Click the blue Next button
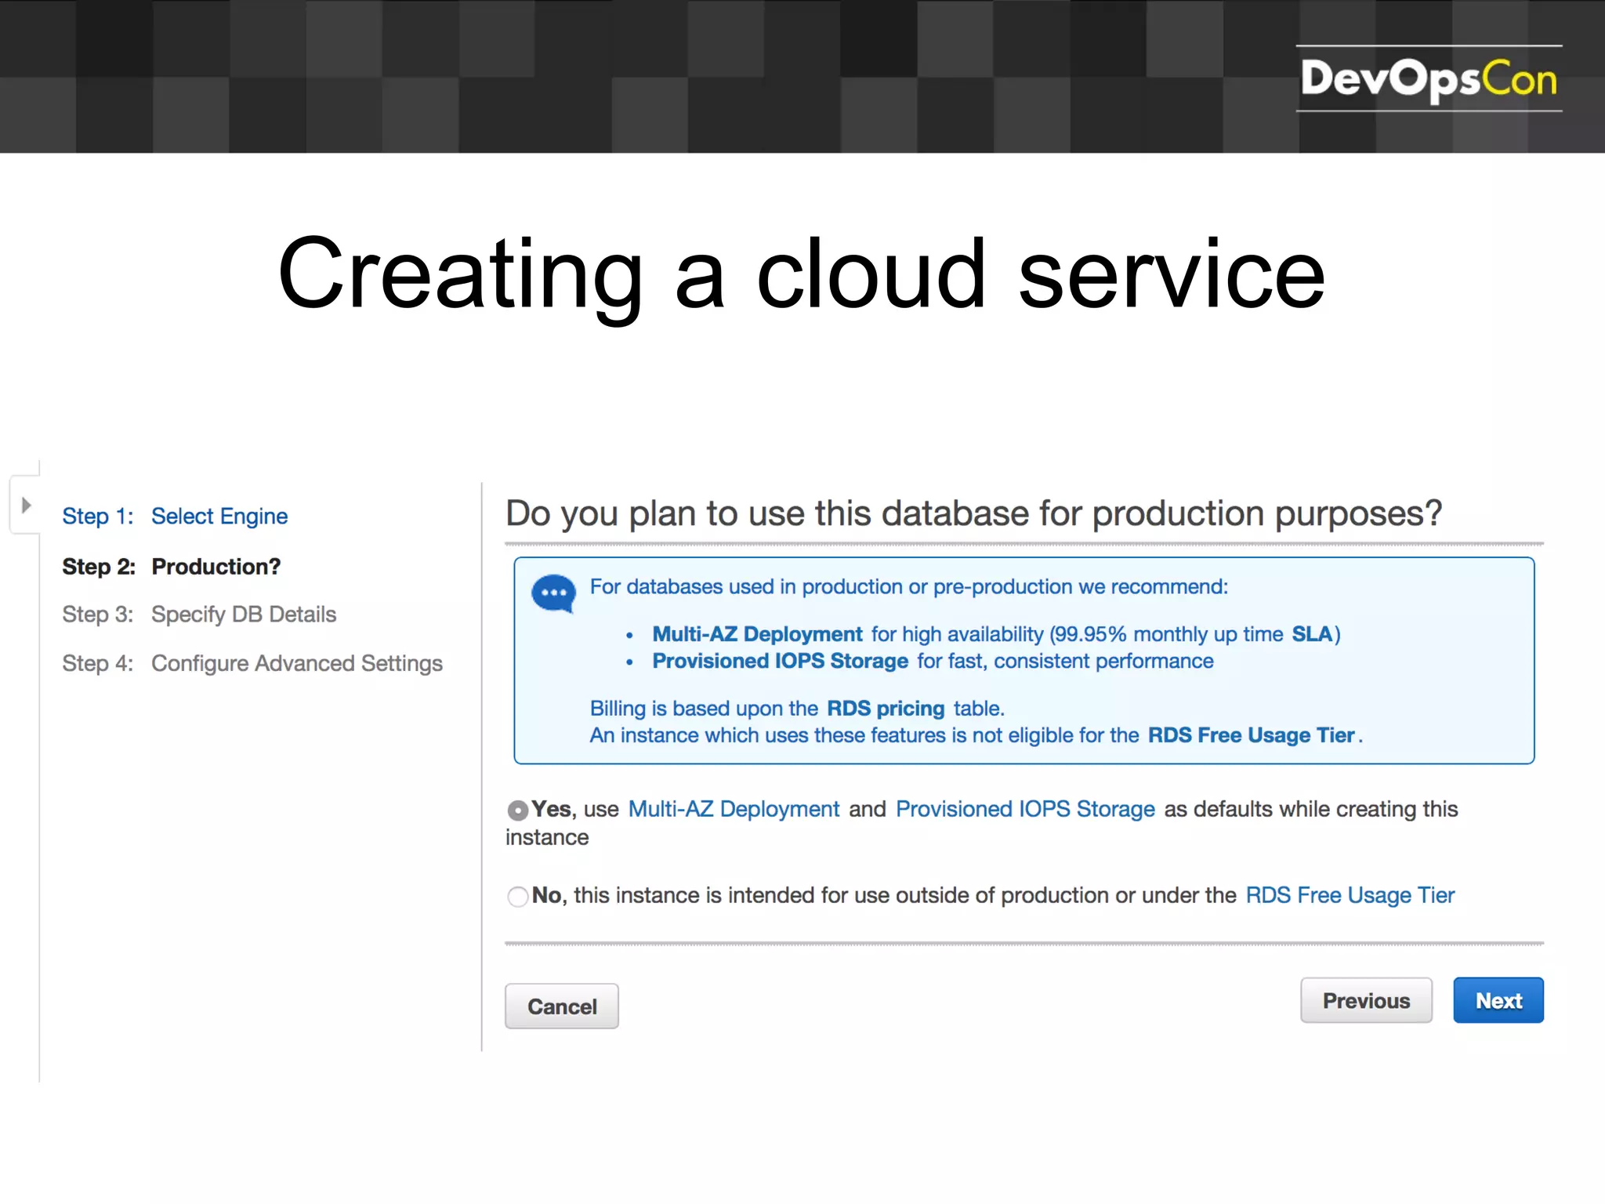Image resolution: width=1605 pixels, height=1204 pixels. pyautogui.click(x=1498, y=1000)
